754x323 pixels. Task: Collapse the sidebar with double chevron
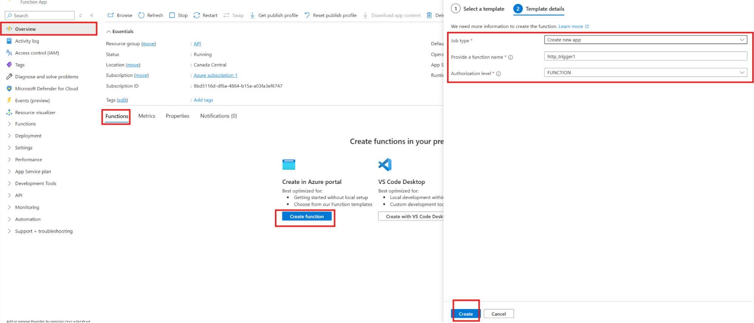pos(92,15)
